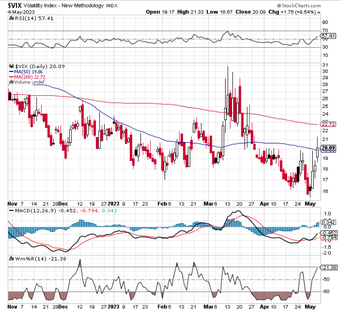Select the MA(50) 19.86 legend label
This screenshot has width=341, height=312.
tap(28, 72)
